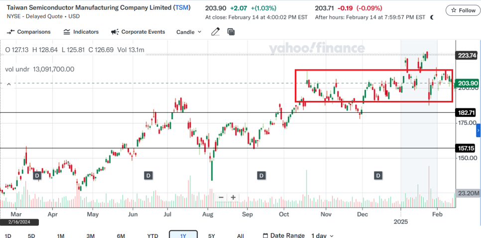Select the 1D range tab
This screenshot has height=238, width=481.
tap(8, 236)
